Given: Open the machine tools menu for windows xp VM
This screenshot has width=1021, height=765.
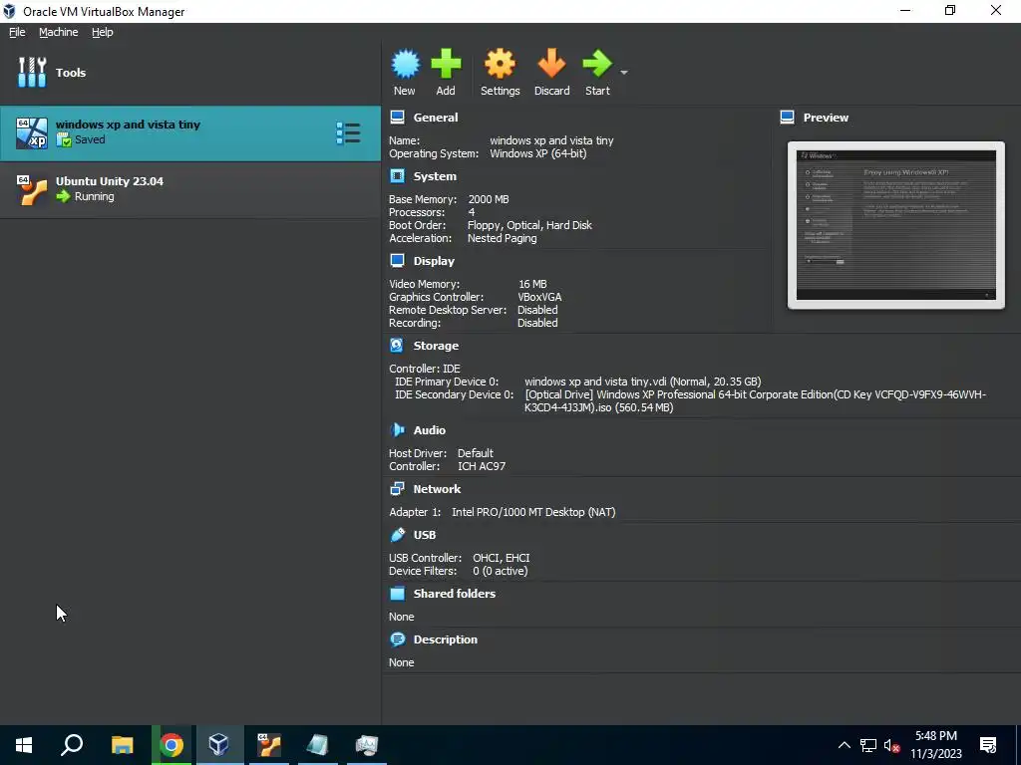Looking at the screenshot, I should click(x=348, y=133).
